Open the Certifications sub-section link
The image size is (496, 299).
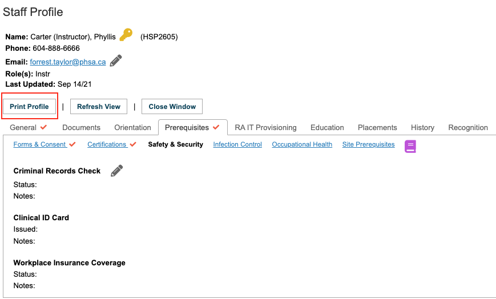107,144
